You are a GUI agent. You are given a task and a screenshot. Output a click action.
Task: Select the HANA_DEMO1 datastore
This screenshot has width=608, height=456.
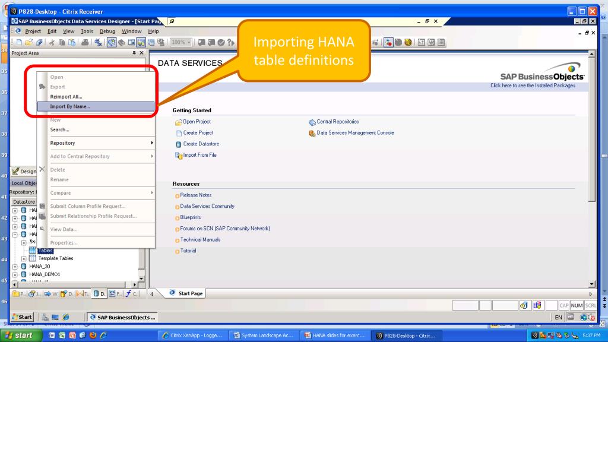(x=45, y=274)
